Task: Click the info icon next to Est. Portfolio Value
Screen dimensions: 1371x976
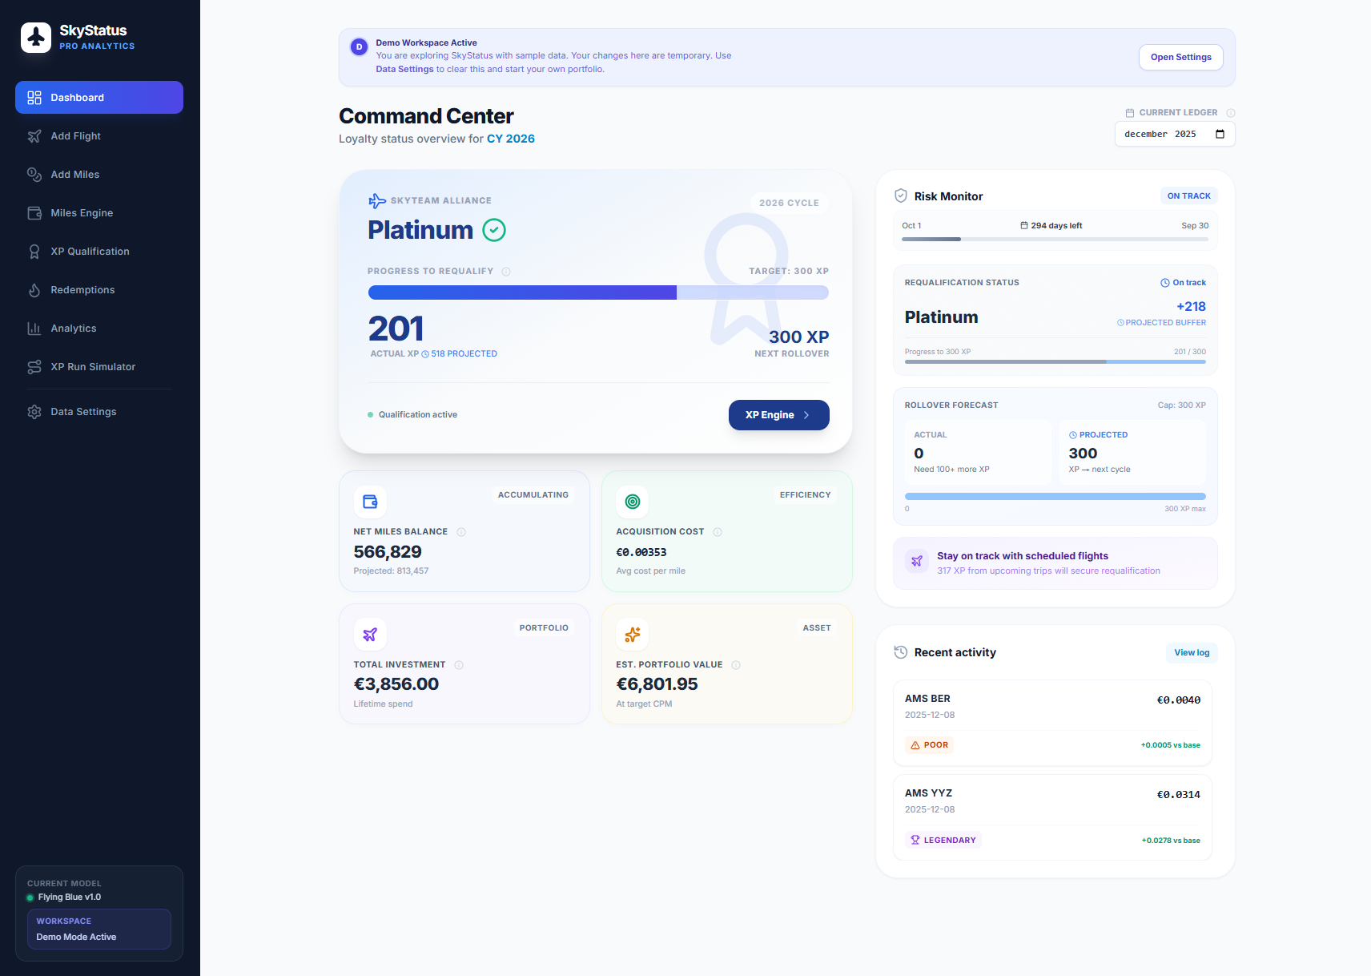Action: [x=736, y=665]
